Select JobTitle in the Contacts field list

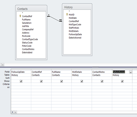[25, 26]
